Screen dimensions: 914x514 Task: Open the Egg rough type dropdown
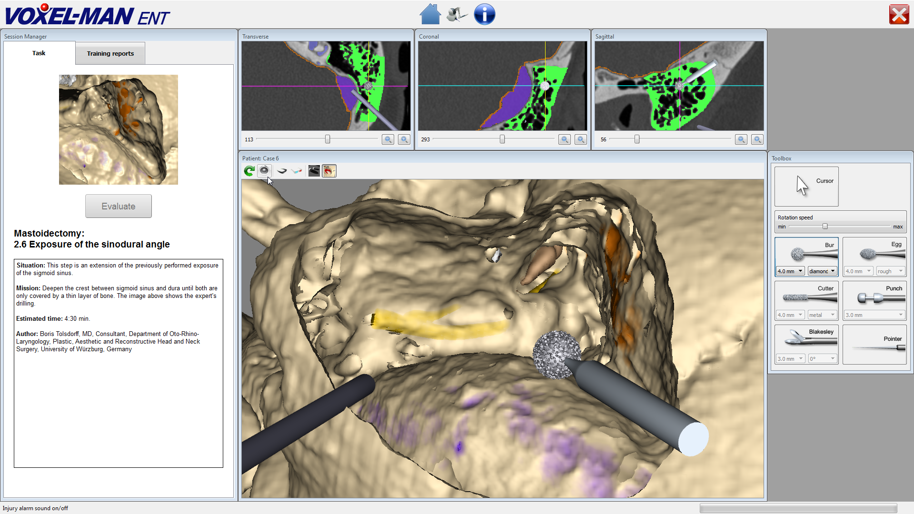(890, 271)
